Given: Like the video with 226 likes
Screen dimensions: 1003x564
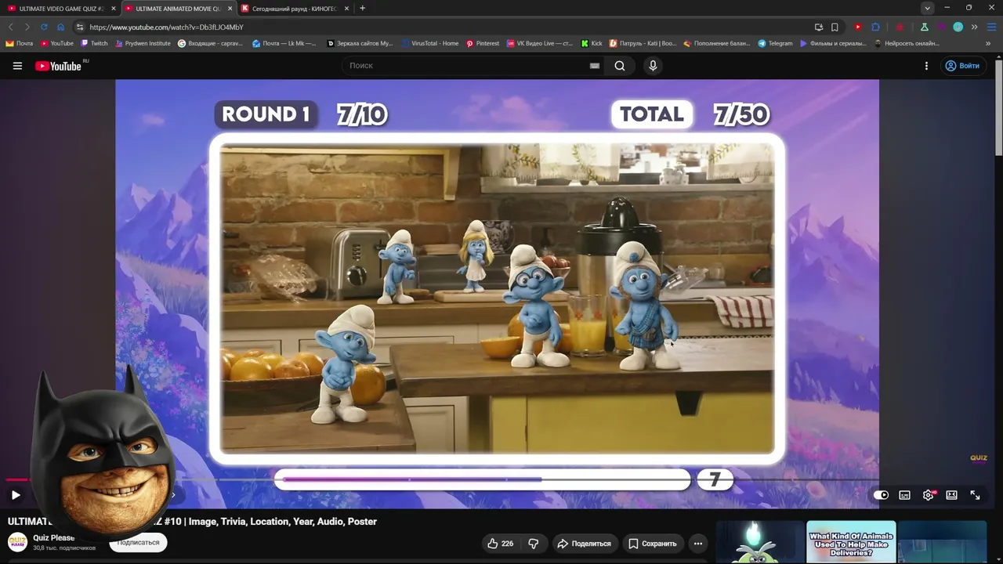Looking at the screenshot, I should (501, 544).
